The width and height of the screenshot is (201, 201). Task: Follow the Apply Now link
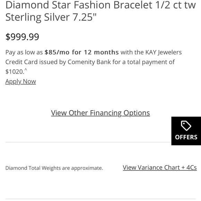21,81
